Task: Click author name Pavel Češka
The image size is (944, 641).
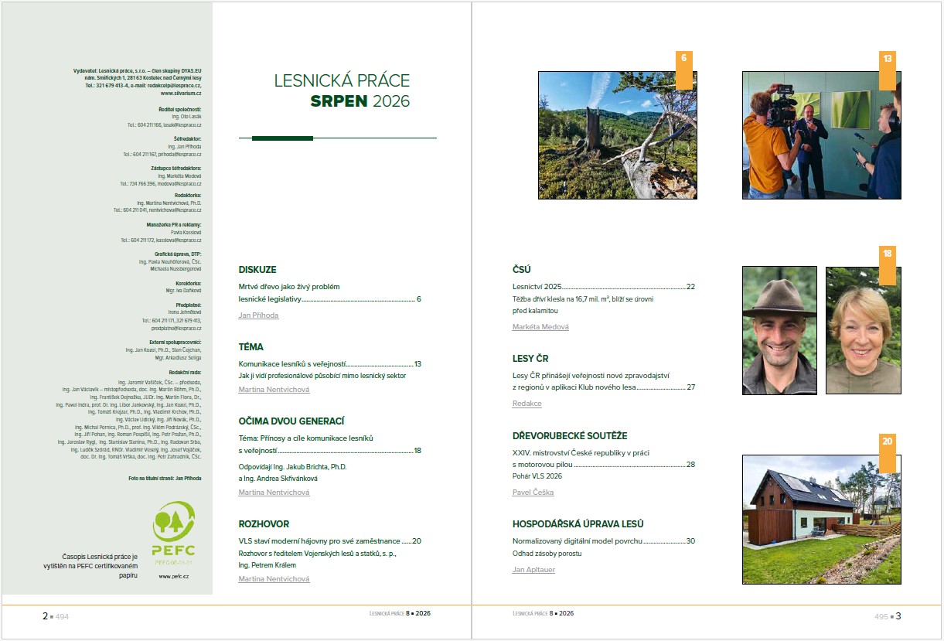Action: (x=533, y=493)
